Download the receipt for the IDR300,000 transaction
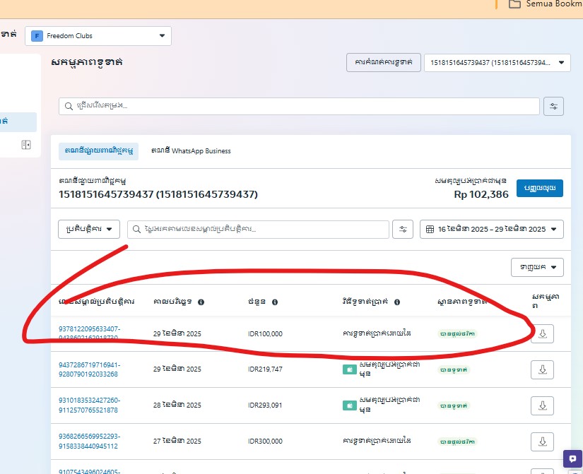This screenshot has height=474, width=583. (x=542, y=442)
